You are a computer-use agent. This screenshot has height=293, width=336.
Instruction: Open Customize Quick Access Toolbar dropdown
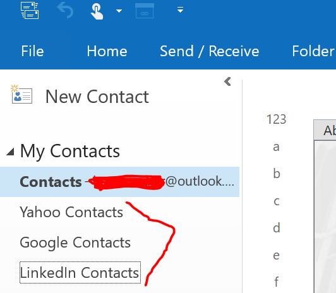[180, 9]
